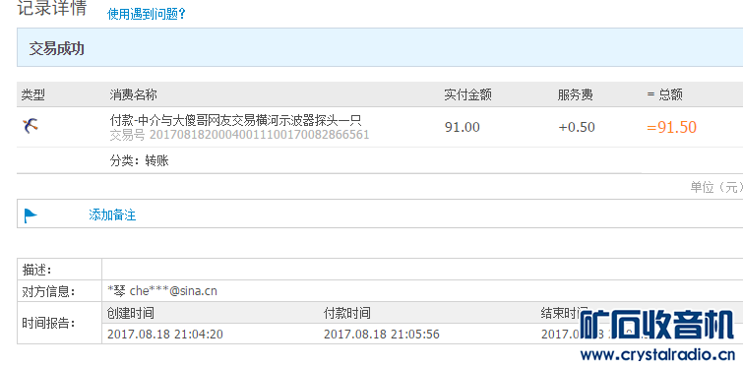
Task: Click the 类型 column header
Action: [x=33, y=94]
